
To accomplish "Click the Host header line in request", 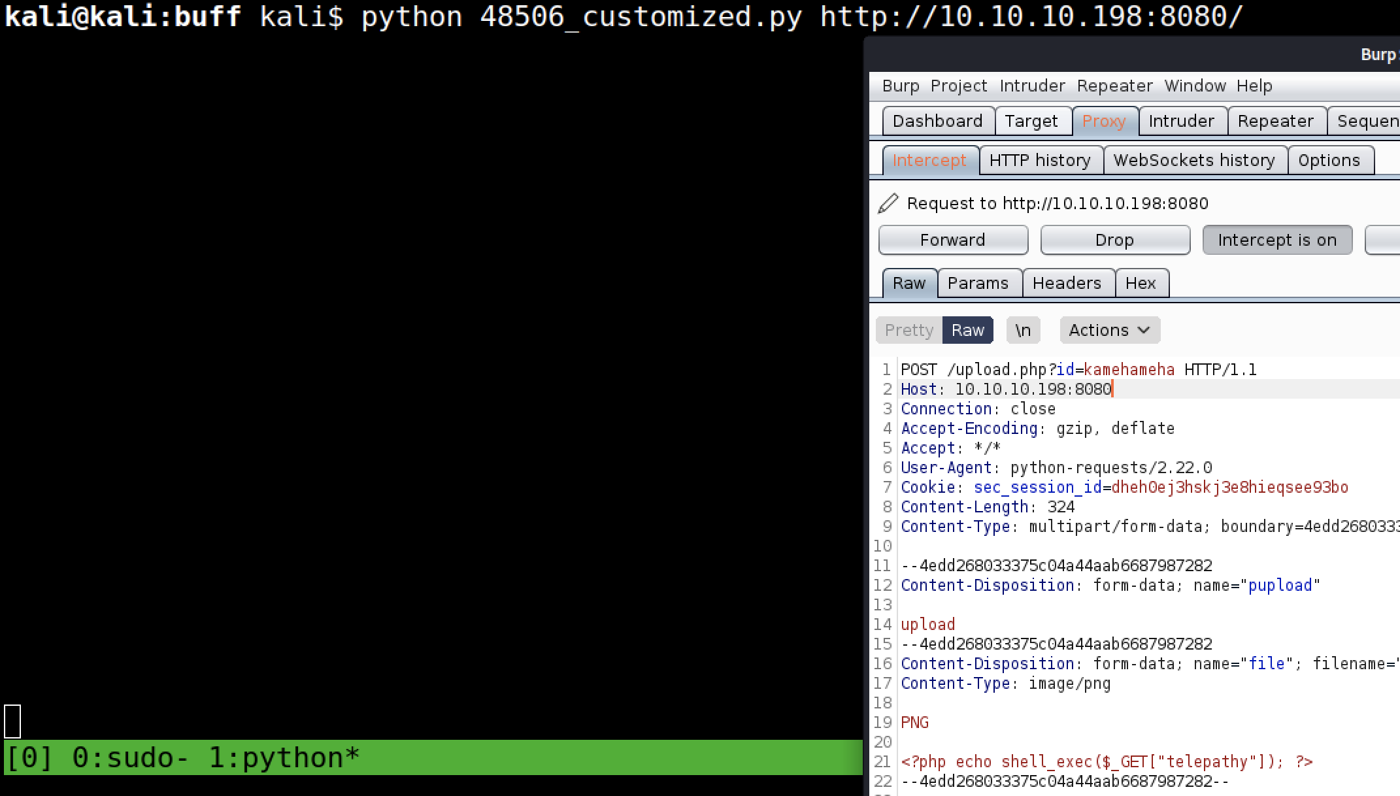I will pos(1007,390).
